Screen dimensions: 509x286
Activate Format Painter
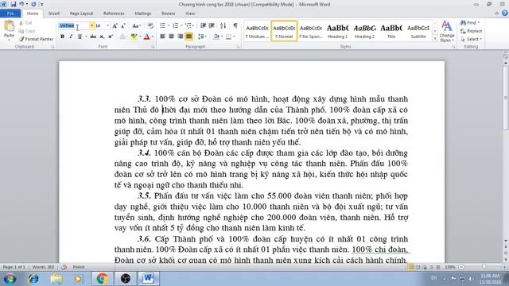36,39
